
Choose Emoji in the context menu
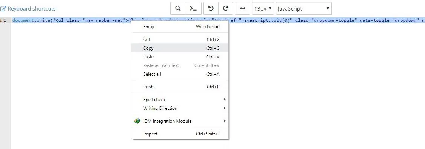pyautogui.click(x=180, y=27)
